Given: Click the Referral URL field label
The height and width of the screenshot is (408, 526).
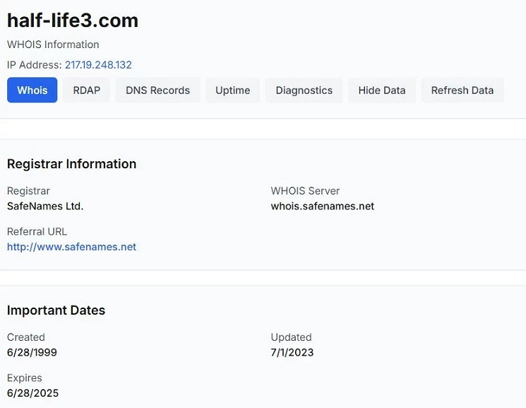Looking at the screenshot, I should pyautogui.click(x=37, y=231).
